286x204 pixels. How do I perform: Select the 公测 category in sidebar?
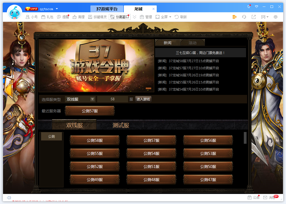pos(52,136)
